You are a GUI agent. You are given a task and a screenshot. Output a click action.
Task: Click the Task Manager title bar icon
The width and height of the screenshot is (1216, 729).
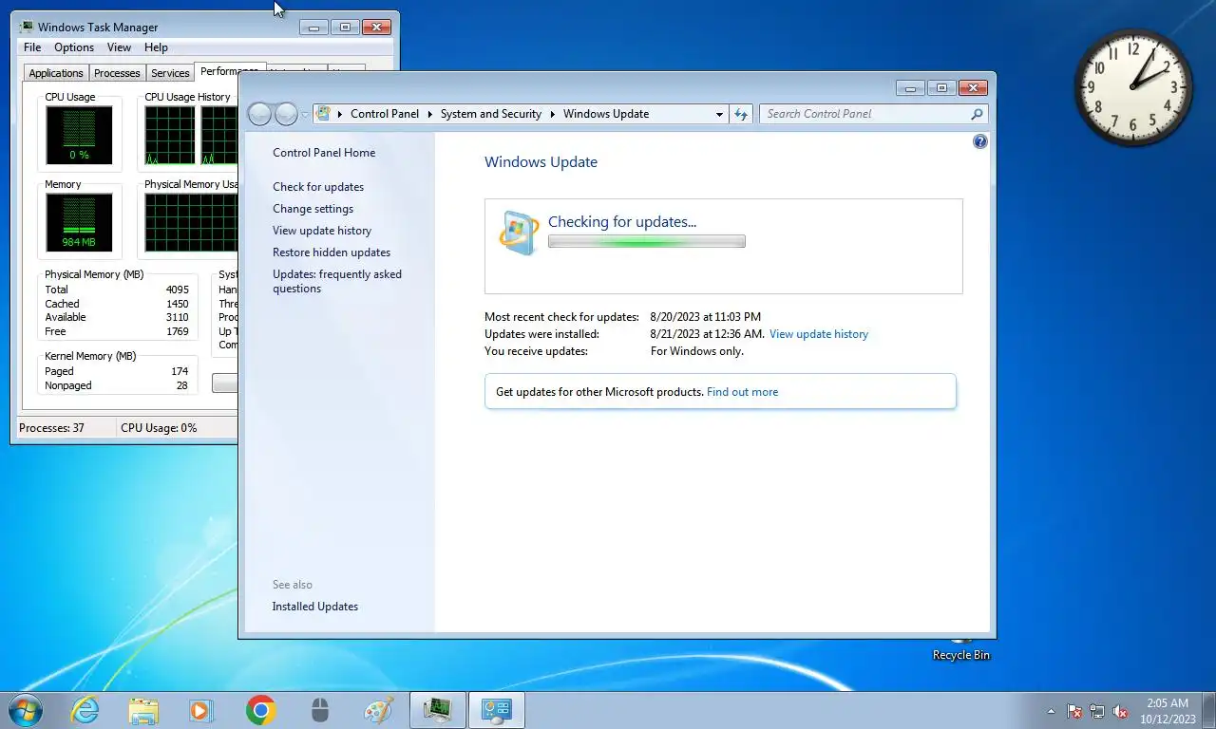tap(27, 28)
